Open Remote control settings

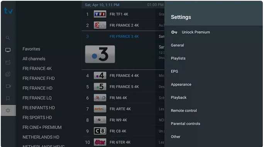click(184, 111)
